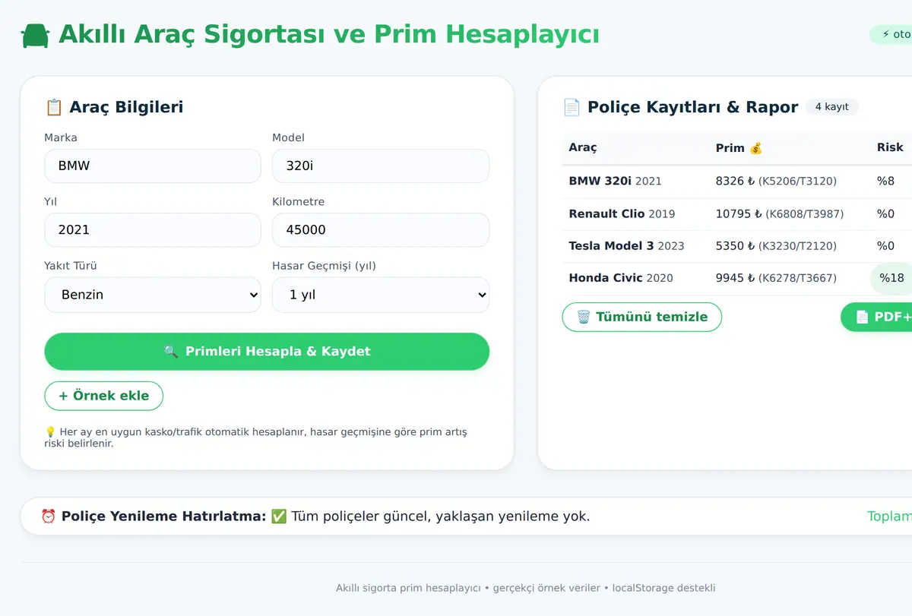This screenshot has height=616, width=912.
Task: Click the Araç column header
Action: pyautogui.click(x=583, y=147)
